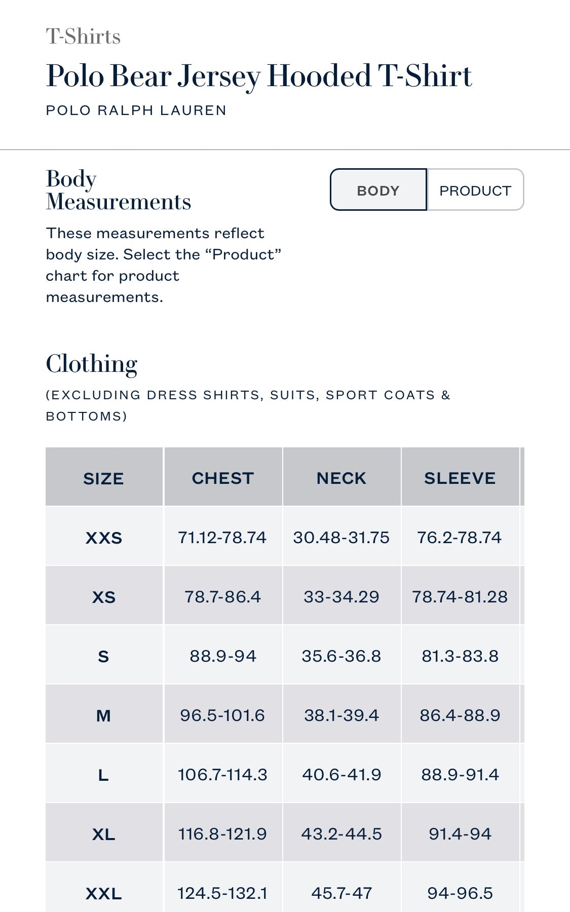Select the XXS size row label
This screenshot has height=912, width=570.
tap(104, 538)
